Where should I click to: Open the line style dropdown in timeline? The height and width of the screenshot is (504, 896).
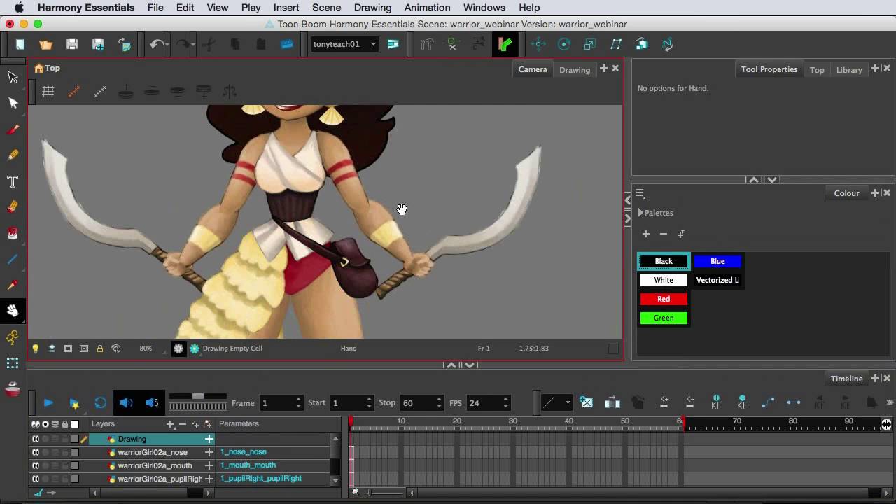[557, 402]
